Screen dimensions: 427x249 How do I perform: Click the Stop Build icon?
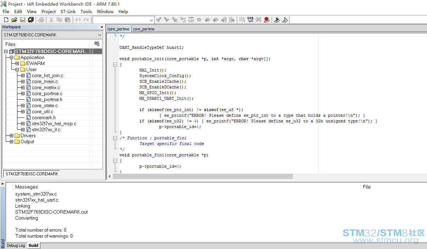click(259, 20)
